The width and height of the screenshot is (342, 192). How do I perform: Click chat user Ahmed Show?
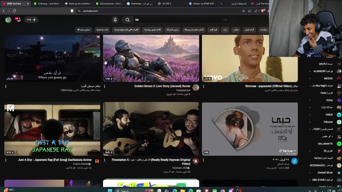coord(325,173)
